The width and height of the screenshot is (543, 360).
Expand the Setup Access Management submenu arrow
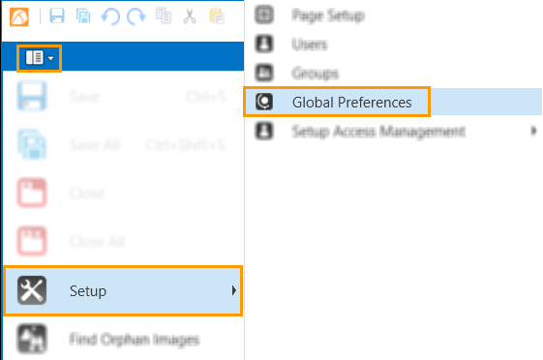(x=533, y=131)
